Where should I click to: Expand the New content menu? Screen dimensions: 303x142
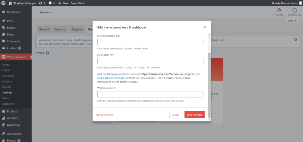tap(63, 3)
